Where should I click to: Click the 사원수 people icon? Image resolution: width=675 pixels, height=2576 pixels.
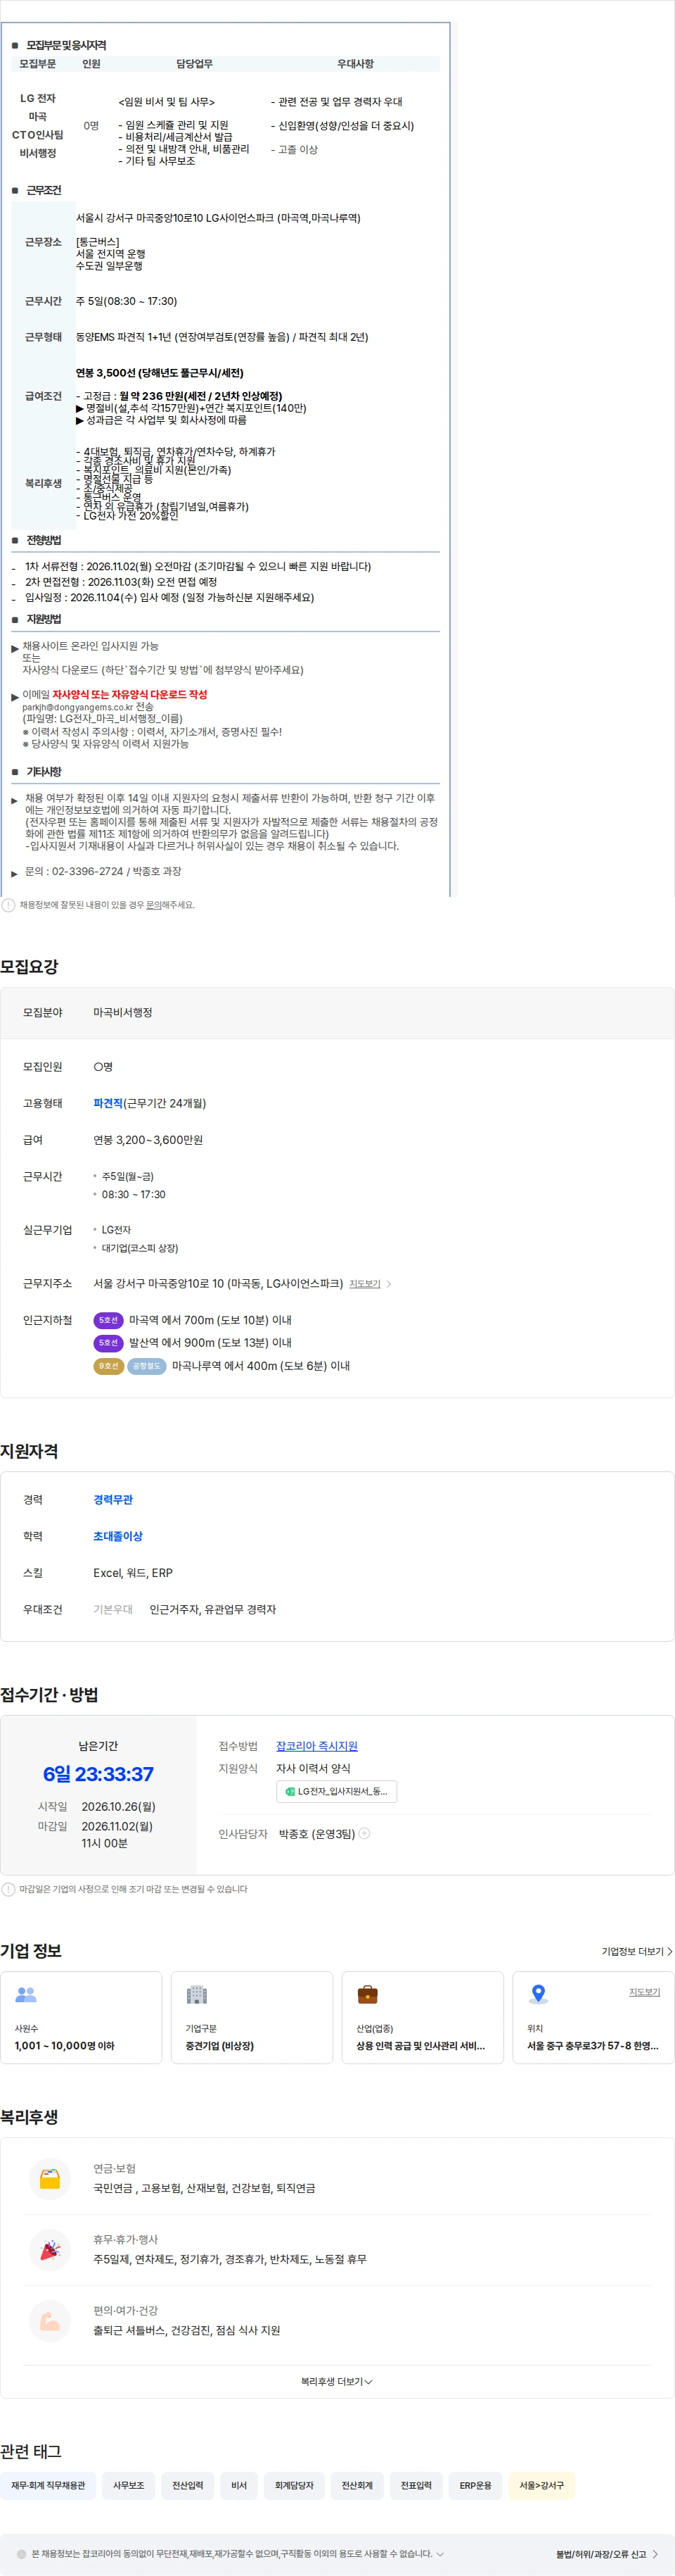[26, 1994]
